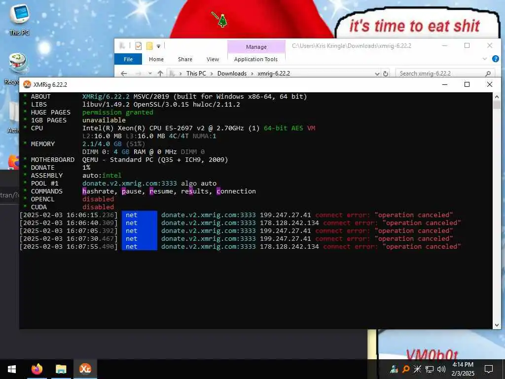Click the Manage contextual tab header

(x=256, y=47)
